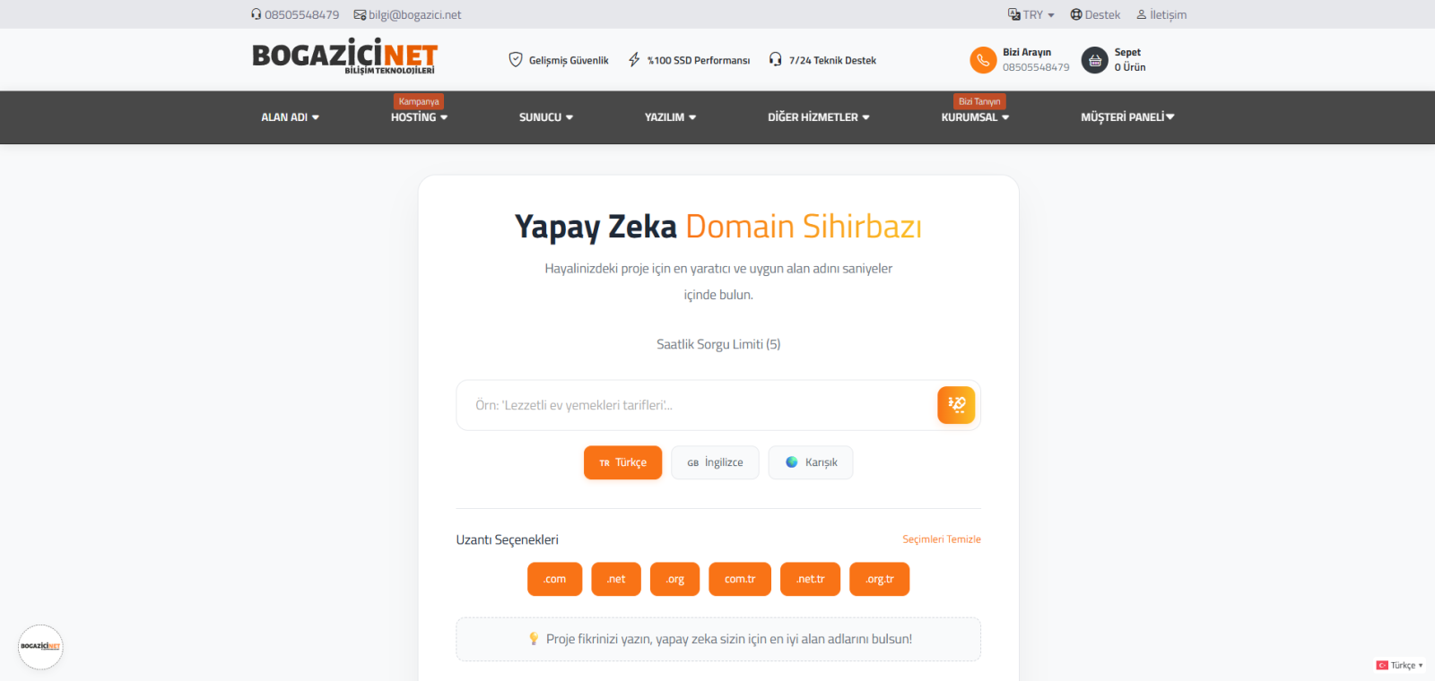The image size is (1435, 681).
Task: Expand the HOSTİNG menu
Action: point(419,117)
